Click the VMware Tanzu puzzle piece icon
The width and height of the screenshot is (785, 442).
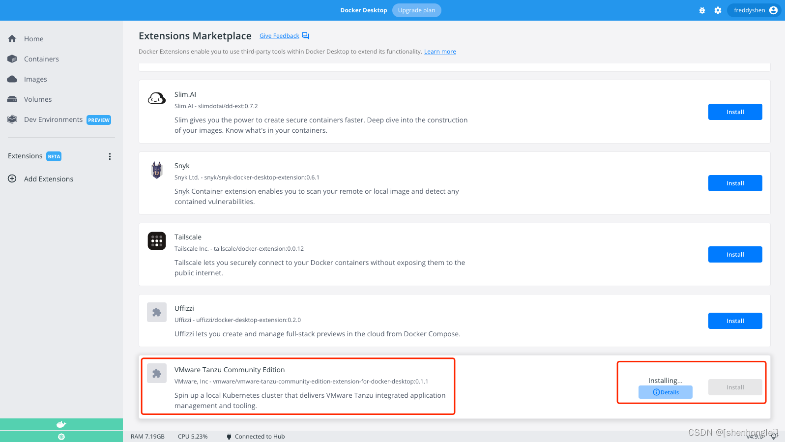coord(157,374)
